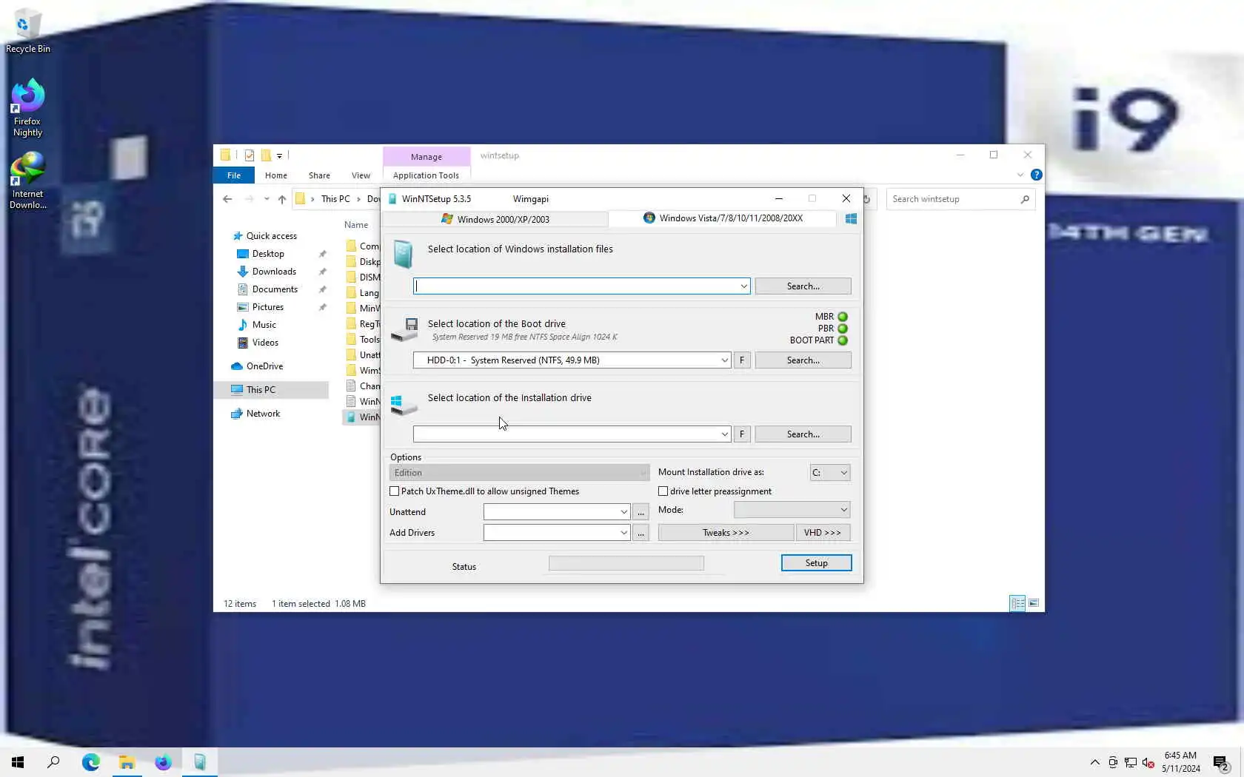Screen dimensions: 1244x777
Task: Click Explorer's Up folder arrow
Action: [282, 199]
